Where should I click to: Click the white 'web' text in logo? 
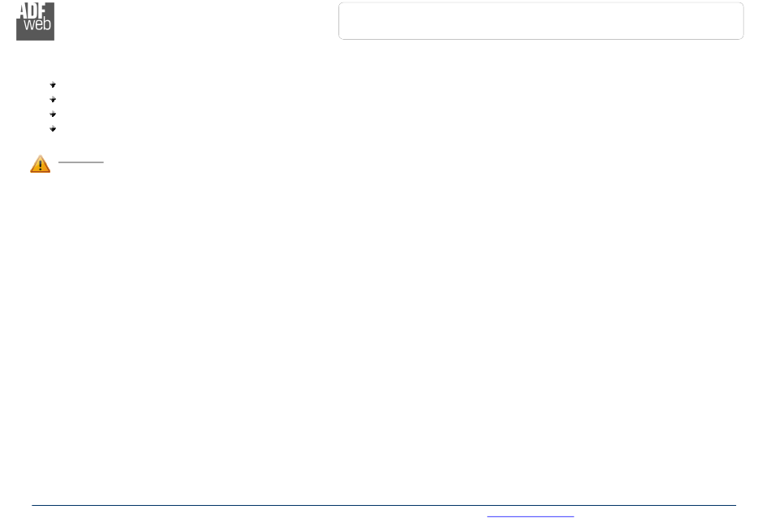(x=37, y=24)
